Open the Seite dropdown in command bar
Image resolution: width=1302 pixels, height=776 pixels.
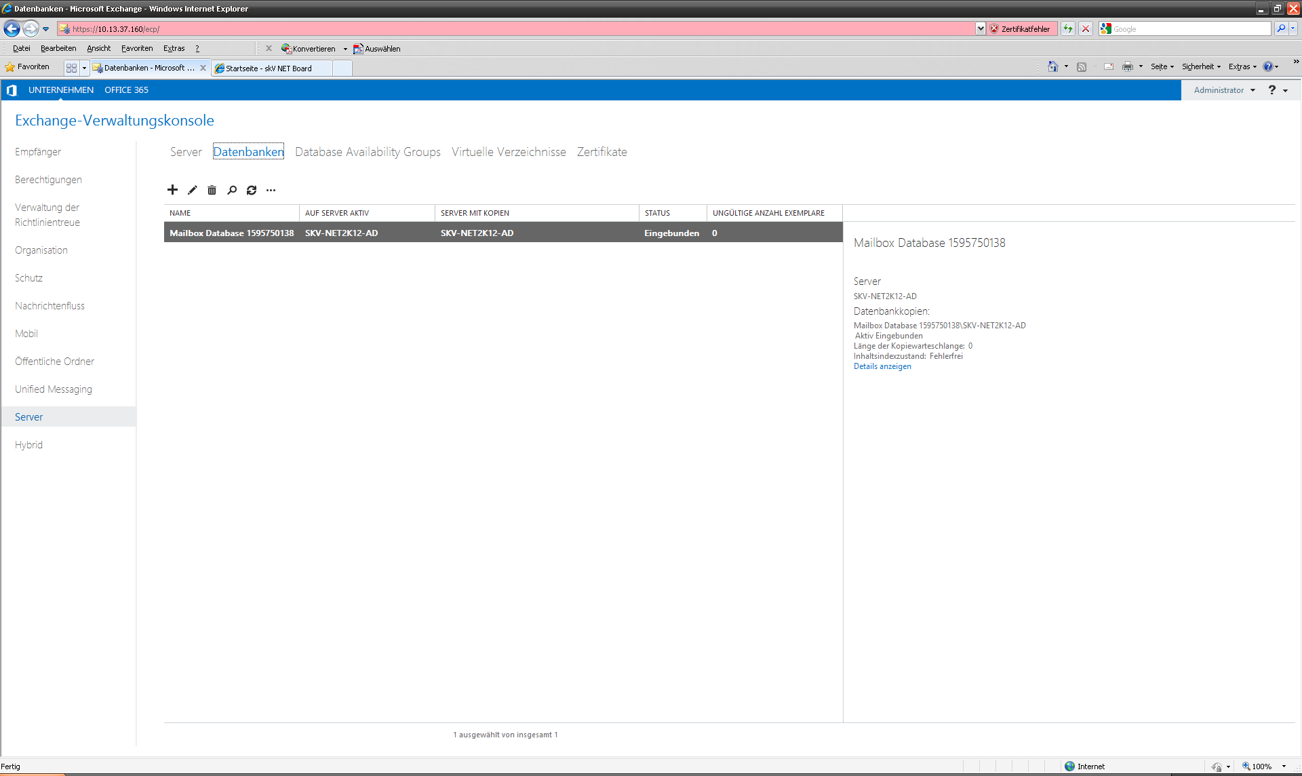1162,66
